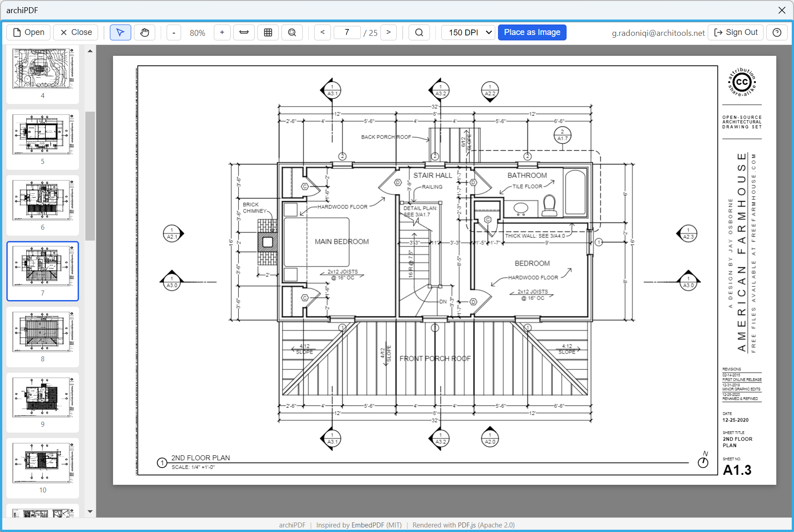Image resolution: width=794 pixels, height=532 pixels.
Task: Click MAIN BEDROOM label on the plan
Action: (342, 241)
